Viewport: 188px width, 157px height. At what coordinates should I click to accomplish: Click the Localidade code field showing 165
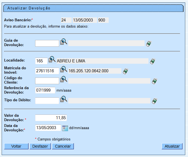pyautogui.click(x=41, y=61)
